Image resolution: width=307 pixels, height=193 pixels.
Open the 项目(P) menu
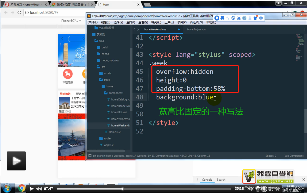(x=182, y=22)
